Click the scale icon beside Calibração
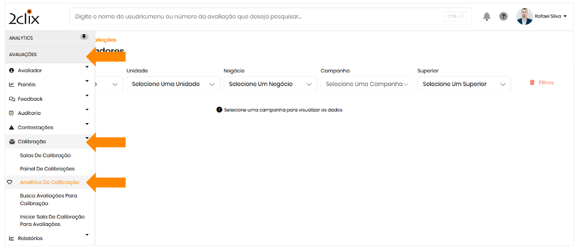The image size is (577, 251). click(12, 142)
